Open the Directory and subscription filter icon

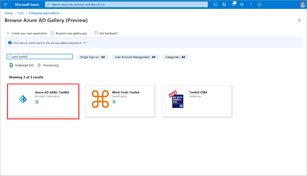tap(224, 4)
